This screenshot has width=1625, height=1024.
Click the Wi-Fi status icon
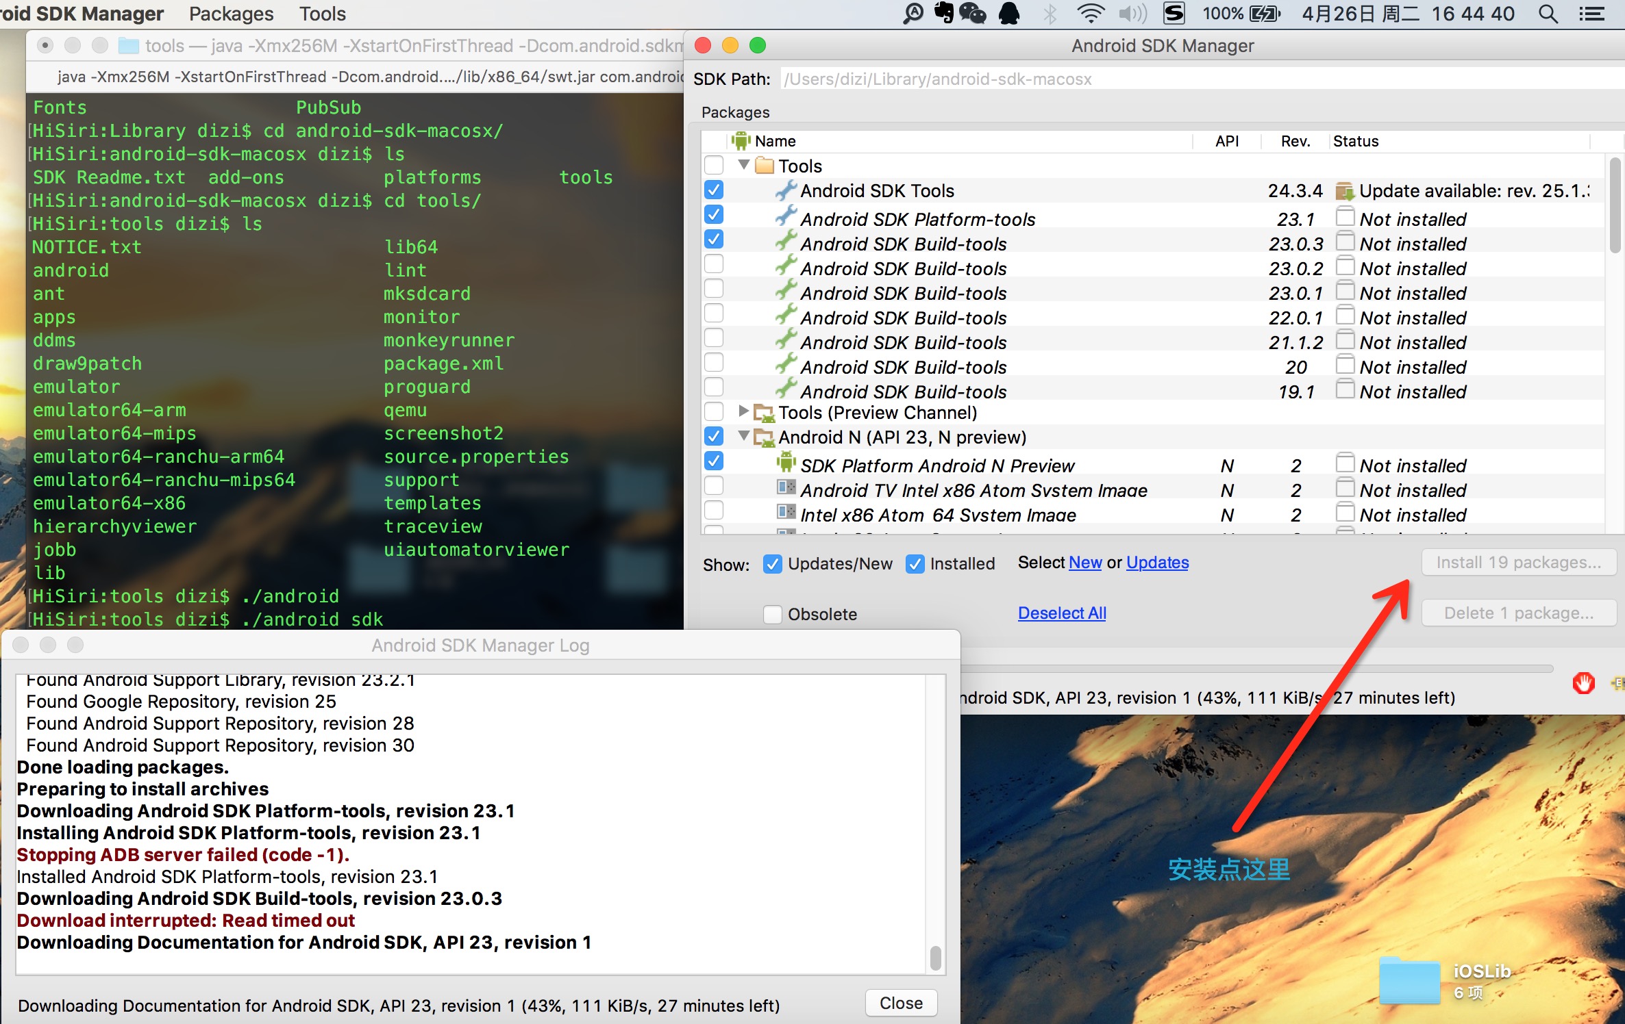1091,14
